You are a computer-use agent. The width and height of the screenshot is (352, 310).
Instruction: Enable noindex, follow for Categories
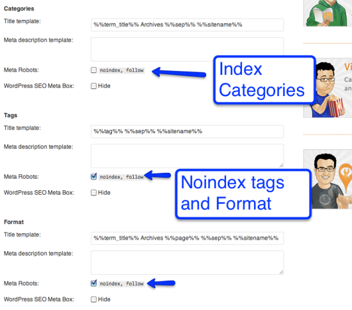click(x=93, y=70)
